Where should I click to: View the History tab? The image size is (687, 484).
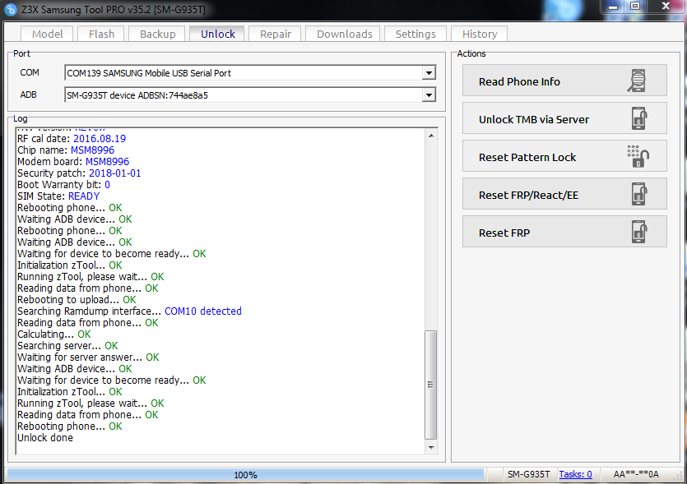[x=480, y=34]
